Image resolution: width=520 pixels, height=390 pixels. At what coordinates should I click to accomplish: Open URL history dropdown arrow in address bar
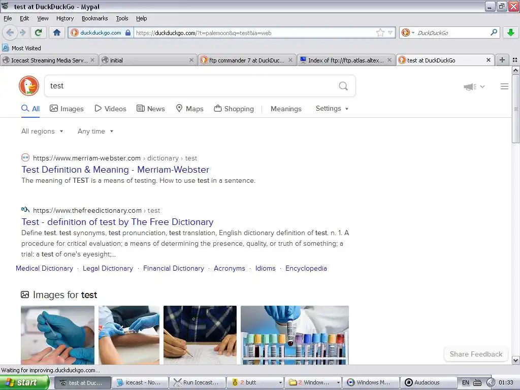(x=391, y=32)
